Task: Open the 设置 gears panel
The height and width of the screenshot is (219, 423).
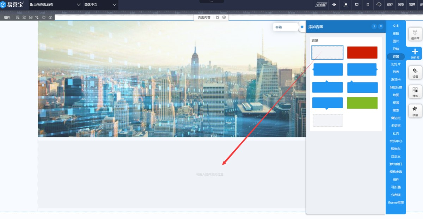Action: pyautogui.click(x=415, y=73)
